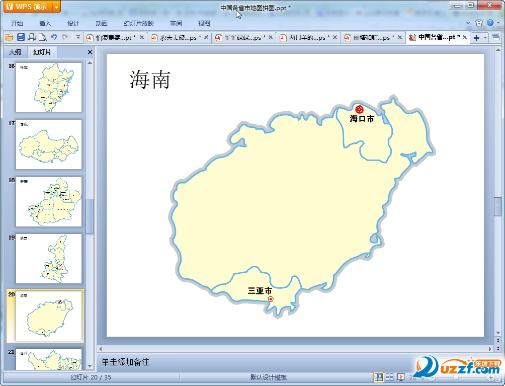505x386 pixels.
Task: Switch to normal view icon
Action: (379, 377)
